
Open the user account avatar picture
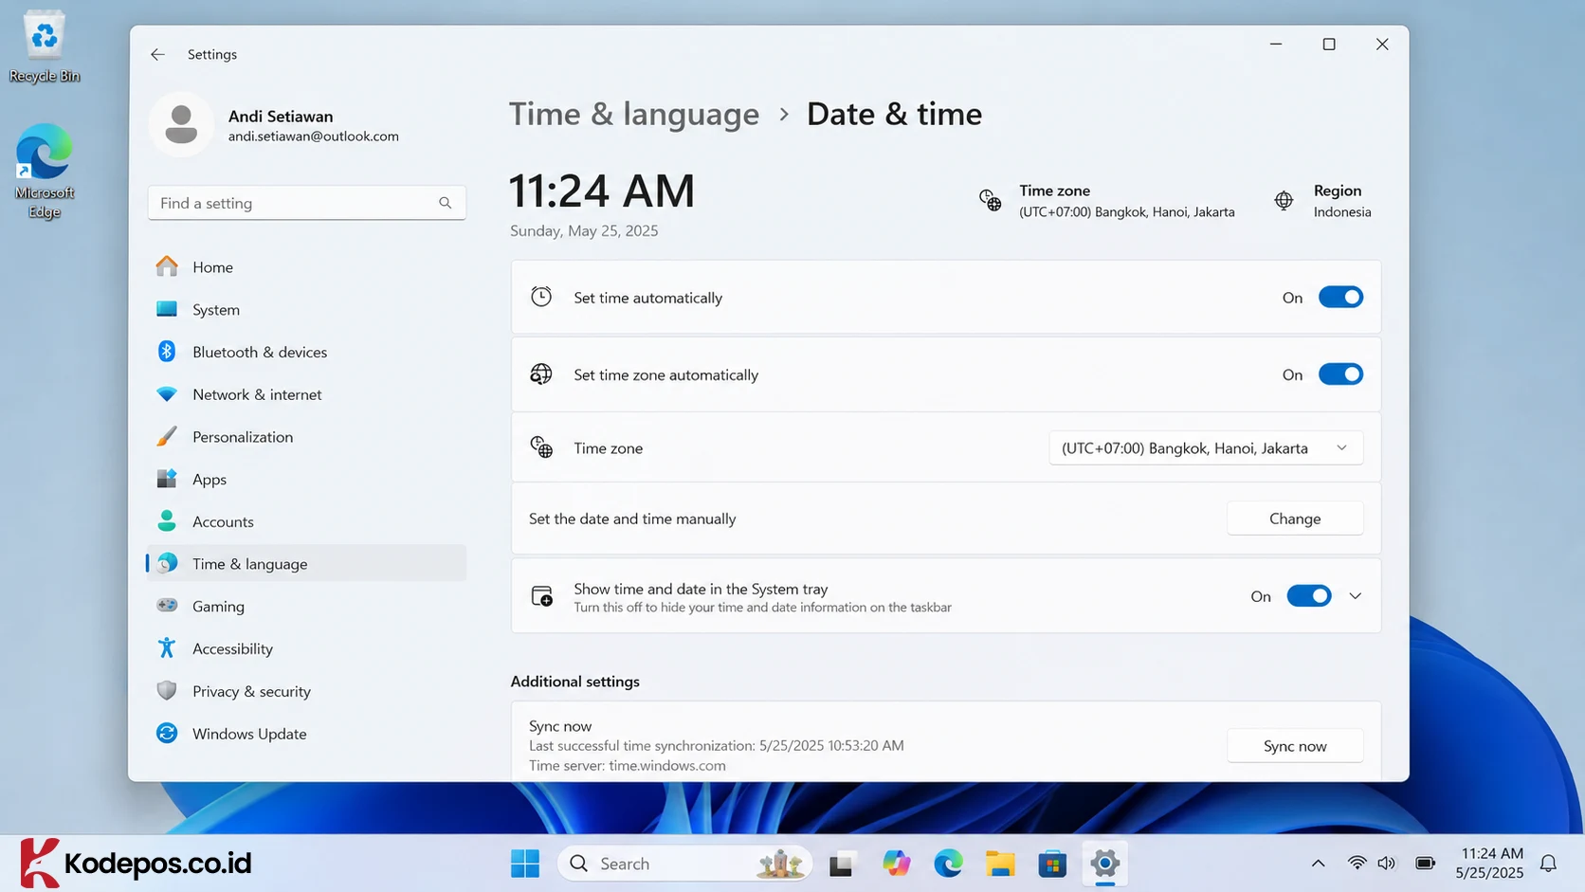(181, 124)
